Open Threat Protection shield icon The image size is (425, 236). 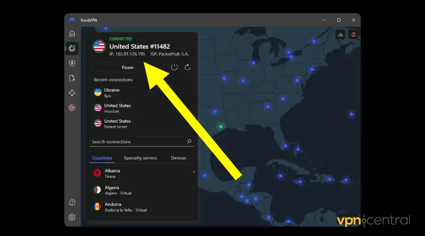[72, 63]
